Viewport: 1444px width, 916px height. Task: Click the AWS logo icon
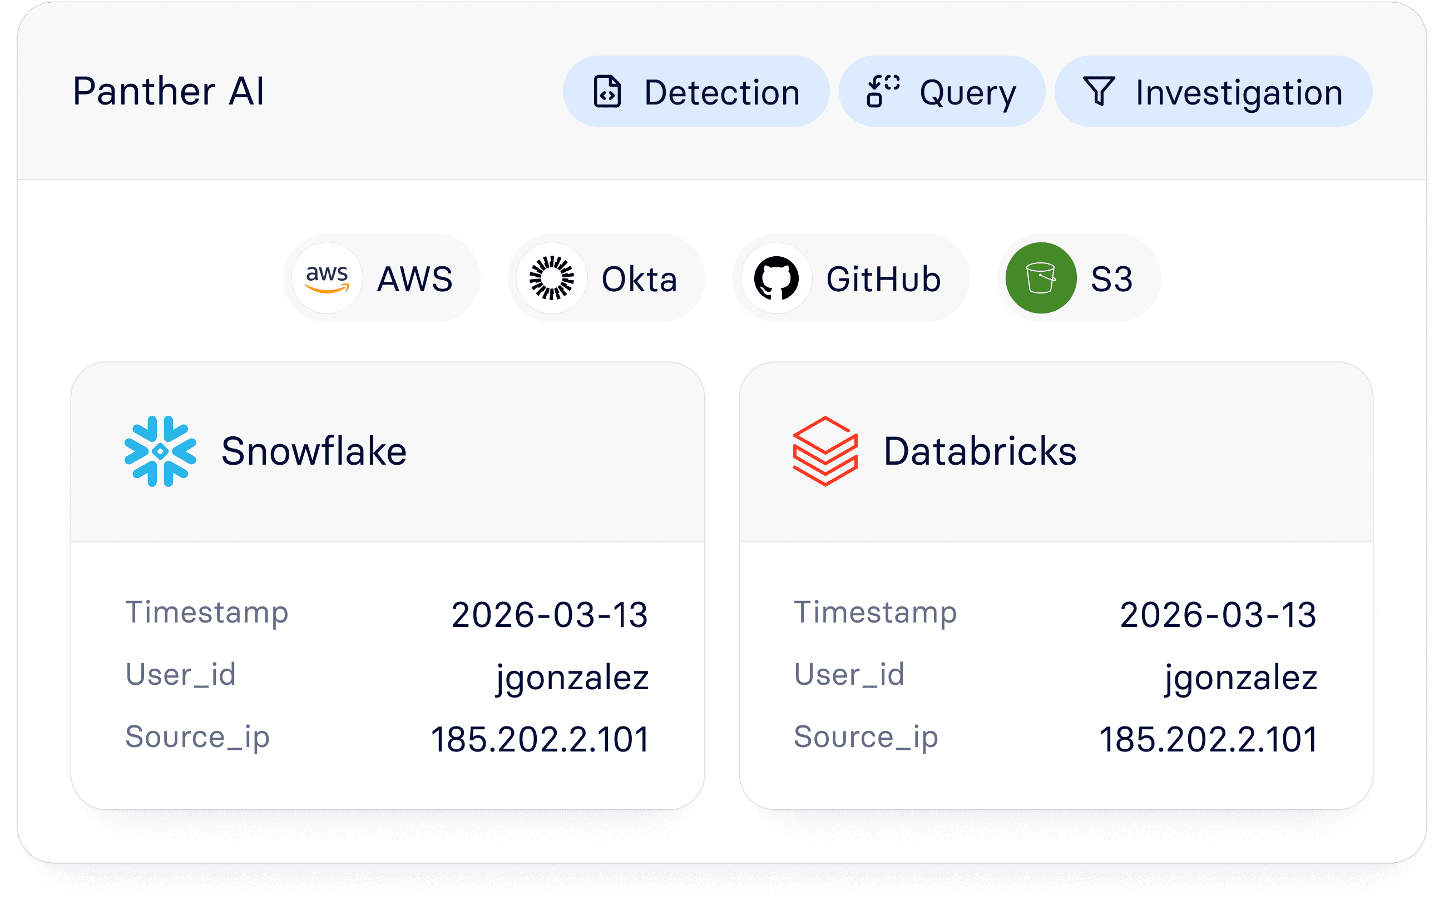coord(327,278)
